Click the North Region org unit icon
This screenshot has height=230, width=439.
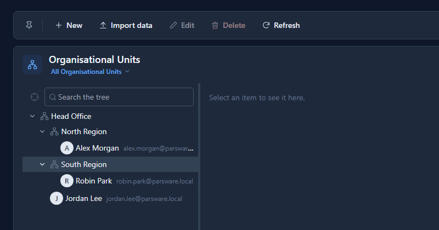point(54,131)
